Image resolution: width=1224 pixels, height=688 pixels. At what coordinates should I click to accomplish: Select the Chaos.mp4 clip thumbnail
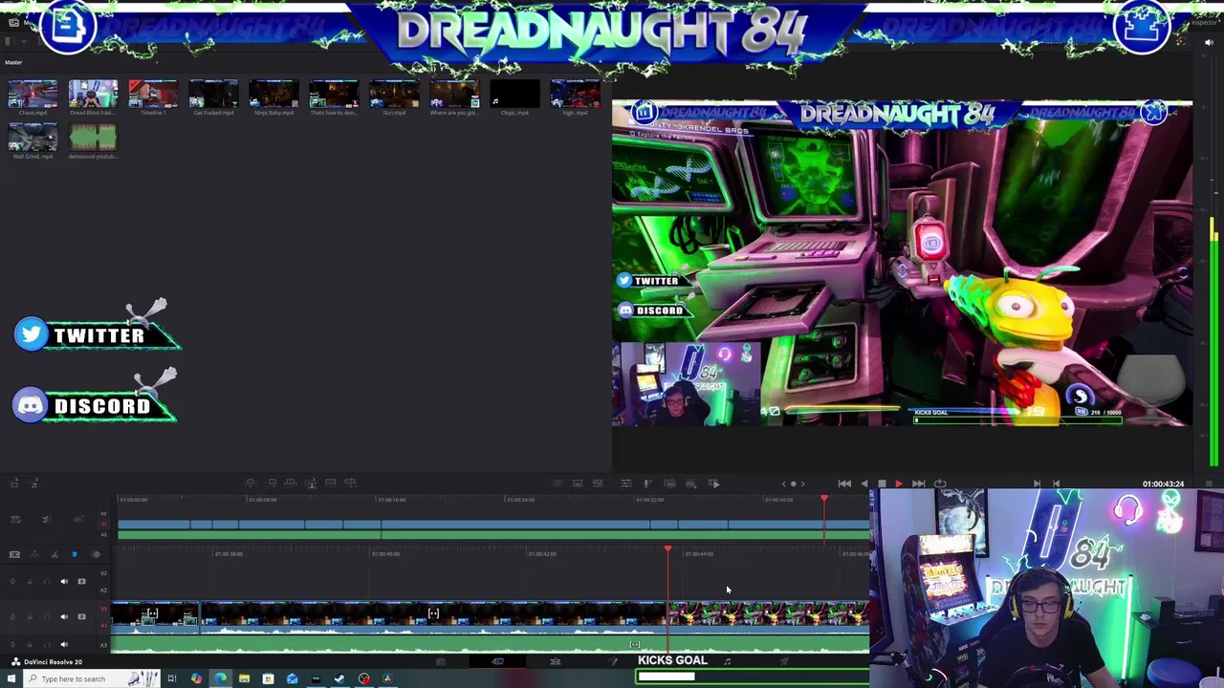tap(33, 94)
